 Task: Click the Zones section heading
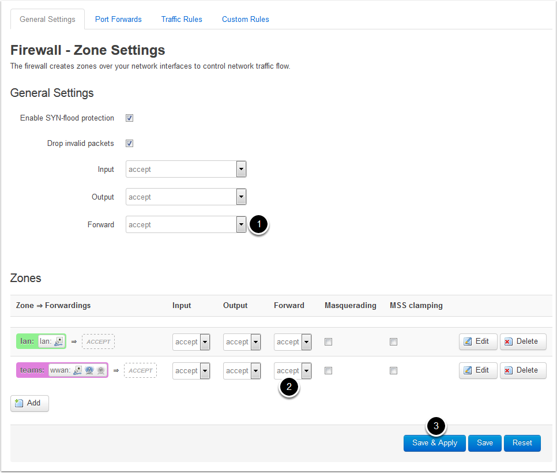[25, 278]
